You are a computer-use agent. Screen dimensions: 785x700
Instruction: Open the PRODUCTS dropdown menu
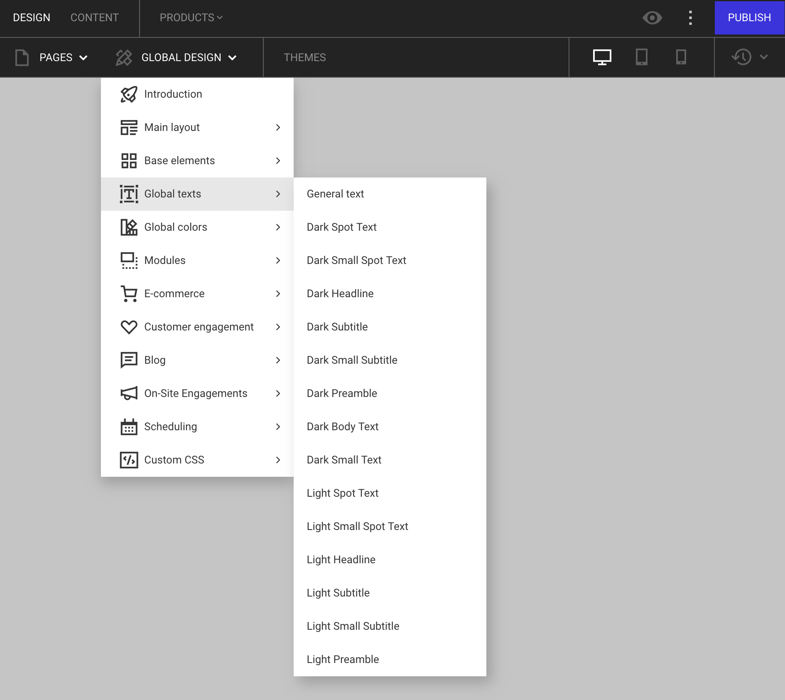[x=190, y=18]
